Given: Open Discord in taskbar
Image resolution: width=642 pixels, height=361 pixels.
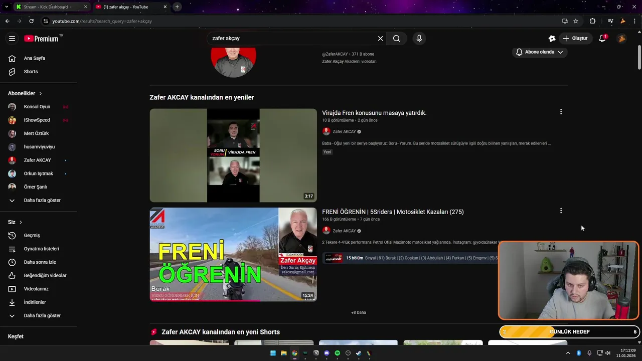Looking at the screenshot, I should (327, 353).
